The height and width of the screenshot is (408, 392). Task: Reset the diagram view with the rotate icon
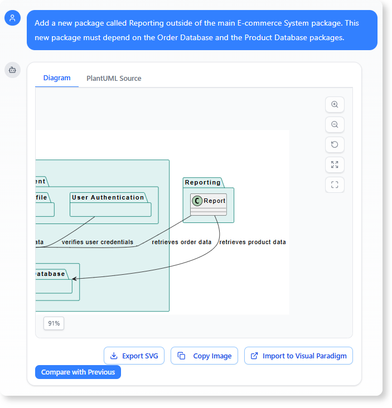tap(335, 145)
